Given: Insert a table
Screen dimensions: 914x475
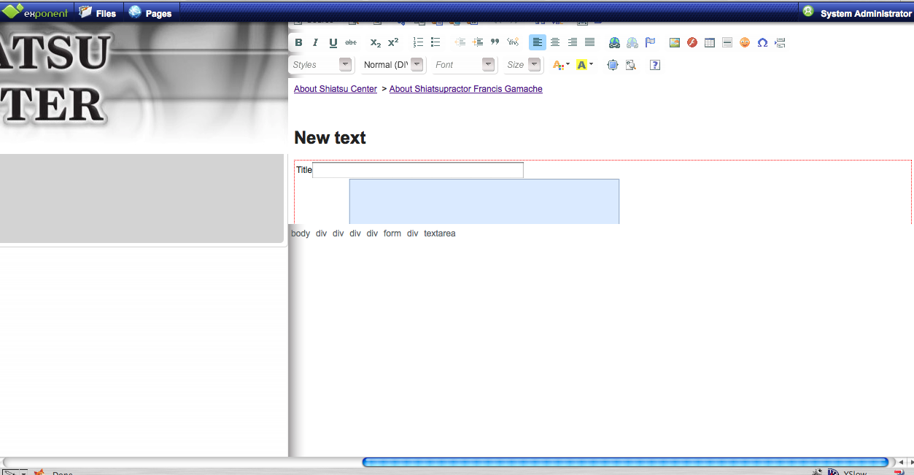Looking at the screenshot, I should (710, 42).
